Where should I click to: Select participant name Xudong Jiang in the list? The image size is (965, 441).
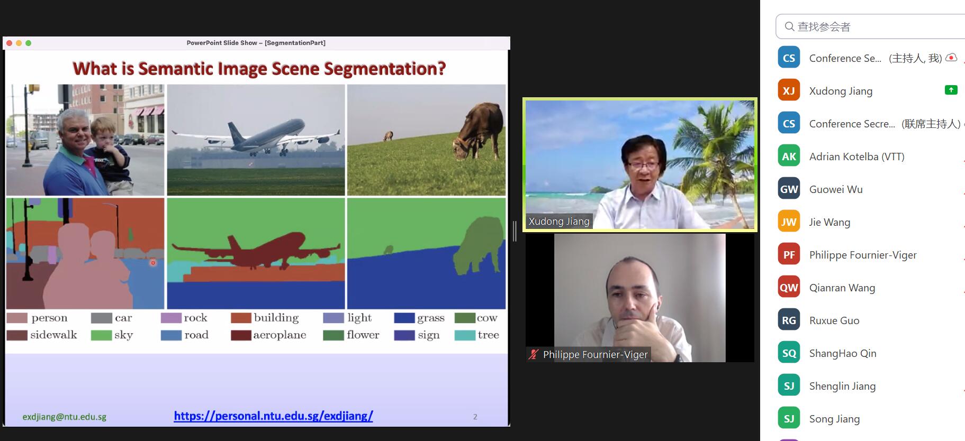click(841, 91)
